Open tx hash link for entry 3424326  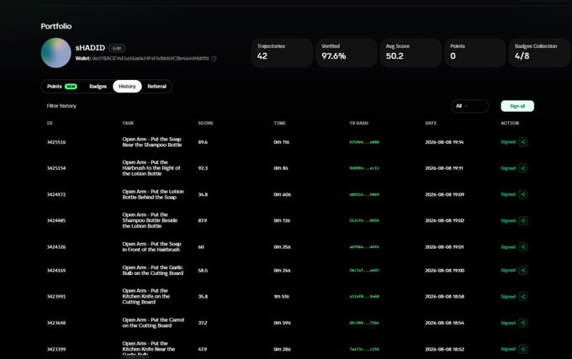pos(364,247)
